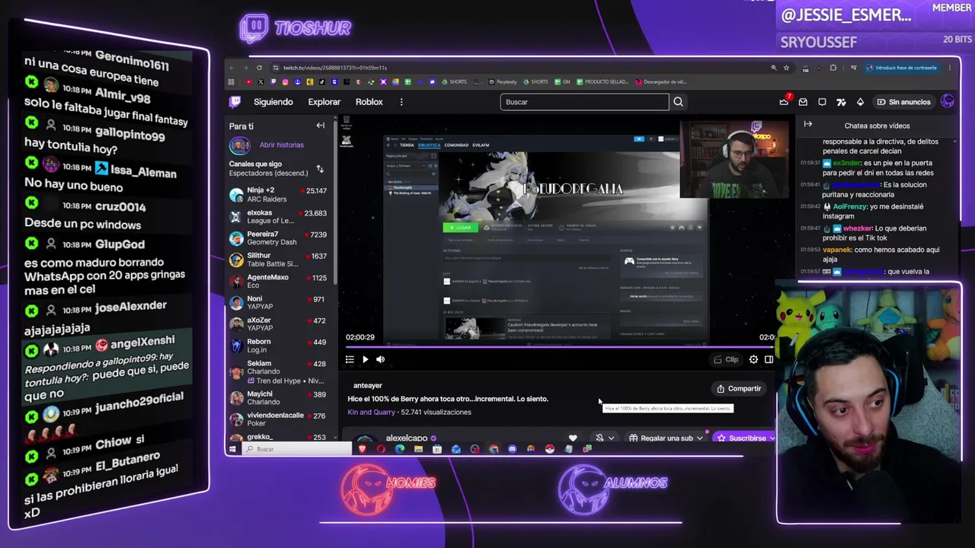Image resolution: width=975 pixels, height=548 pixels.
Task: Open the Descargador de vid... bookmark
Action: 661,81
